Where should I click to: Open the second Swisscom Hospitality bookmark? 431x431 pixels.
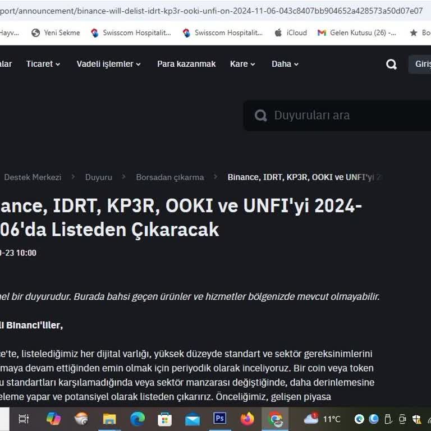(x=223, y=33)
